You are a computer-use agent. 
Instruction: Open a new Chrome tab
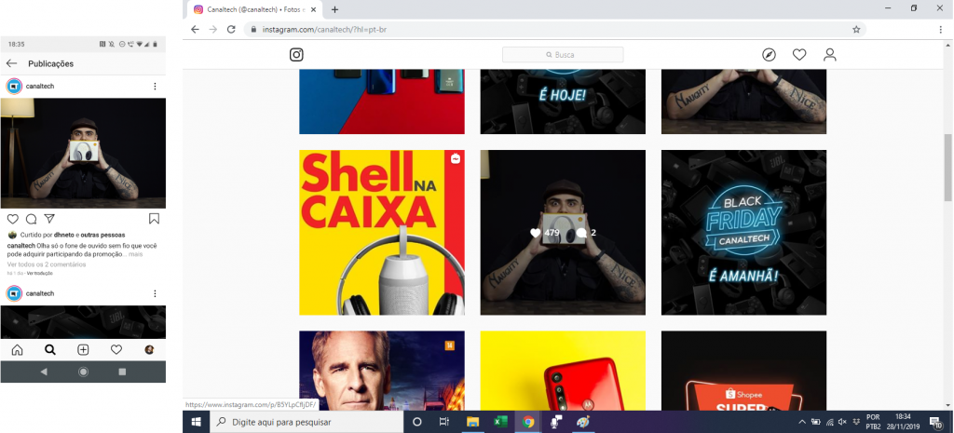334,9
